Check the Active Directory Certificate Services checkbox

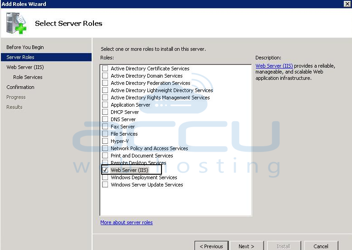(105, 68)
